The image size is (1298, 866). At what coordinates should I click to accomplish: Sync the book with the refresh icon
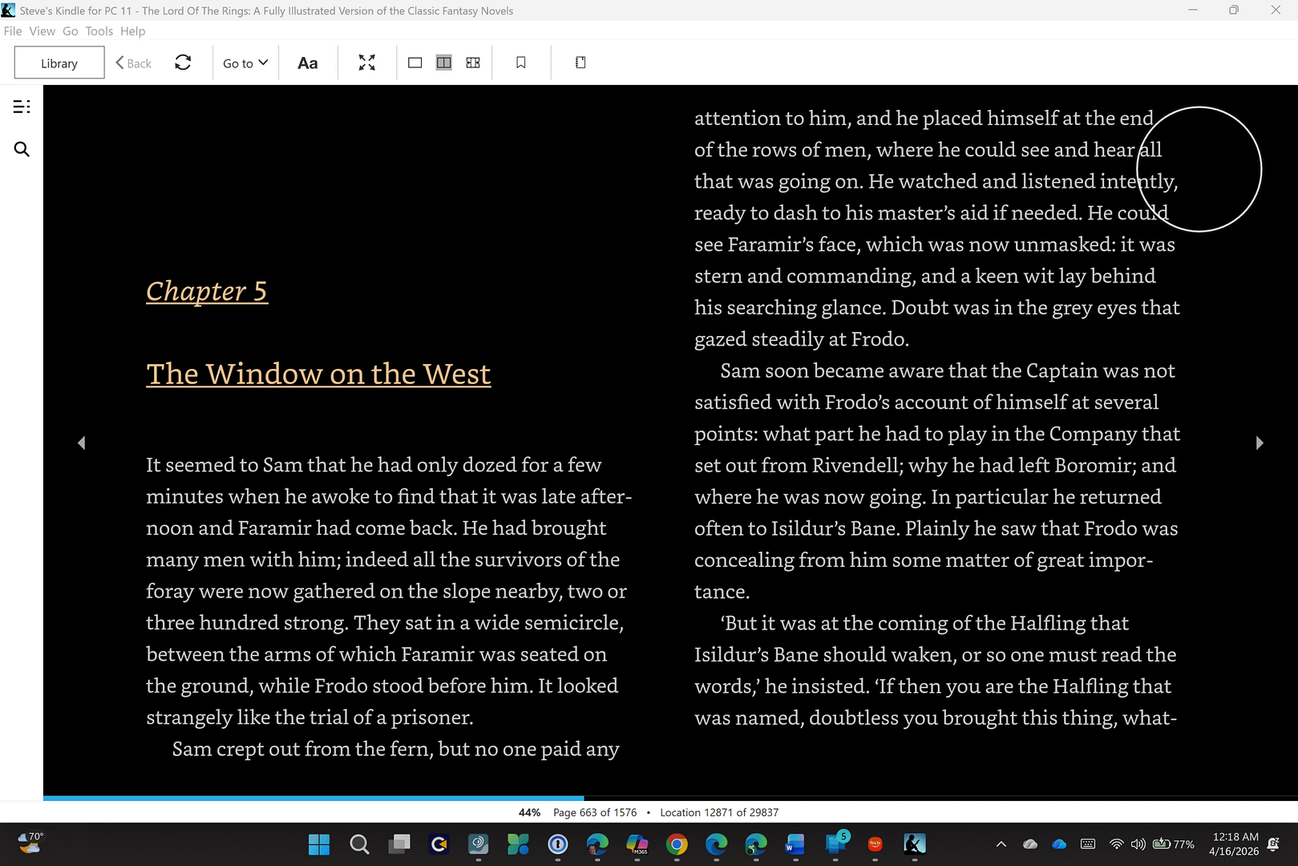183,63
